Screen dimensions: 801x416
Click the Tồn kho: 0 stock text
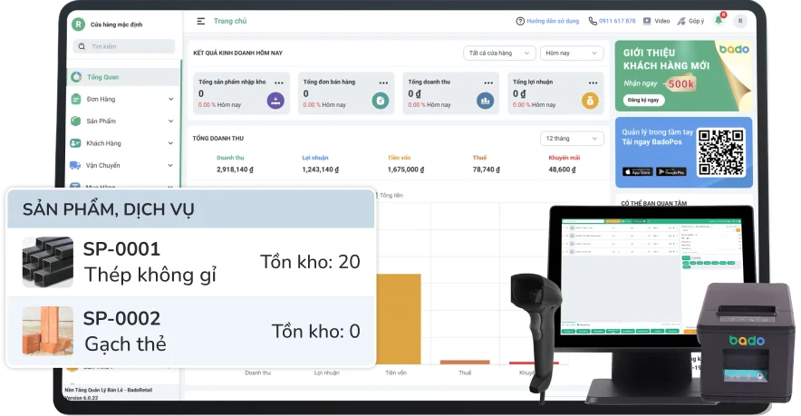[315, 331]
